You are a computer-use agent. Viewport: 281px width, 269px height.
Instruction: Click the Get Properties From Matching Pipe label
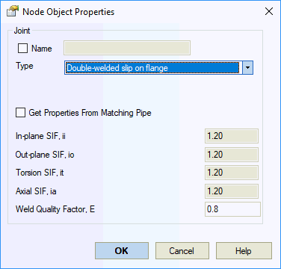point(90,113)
